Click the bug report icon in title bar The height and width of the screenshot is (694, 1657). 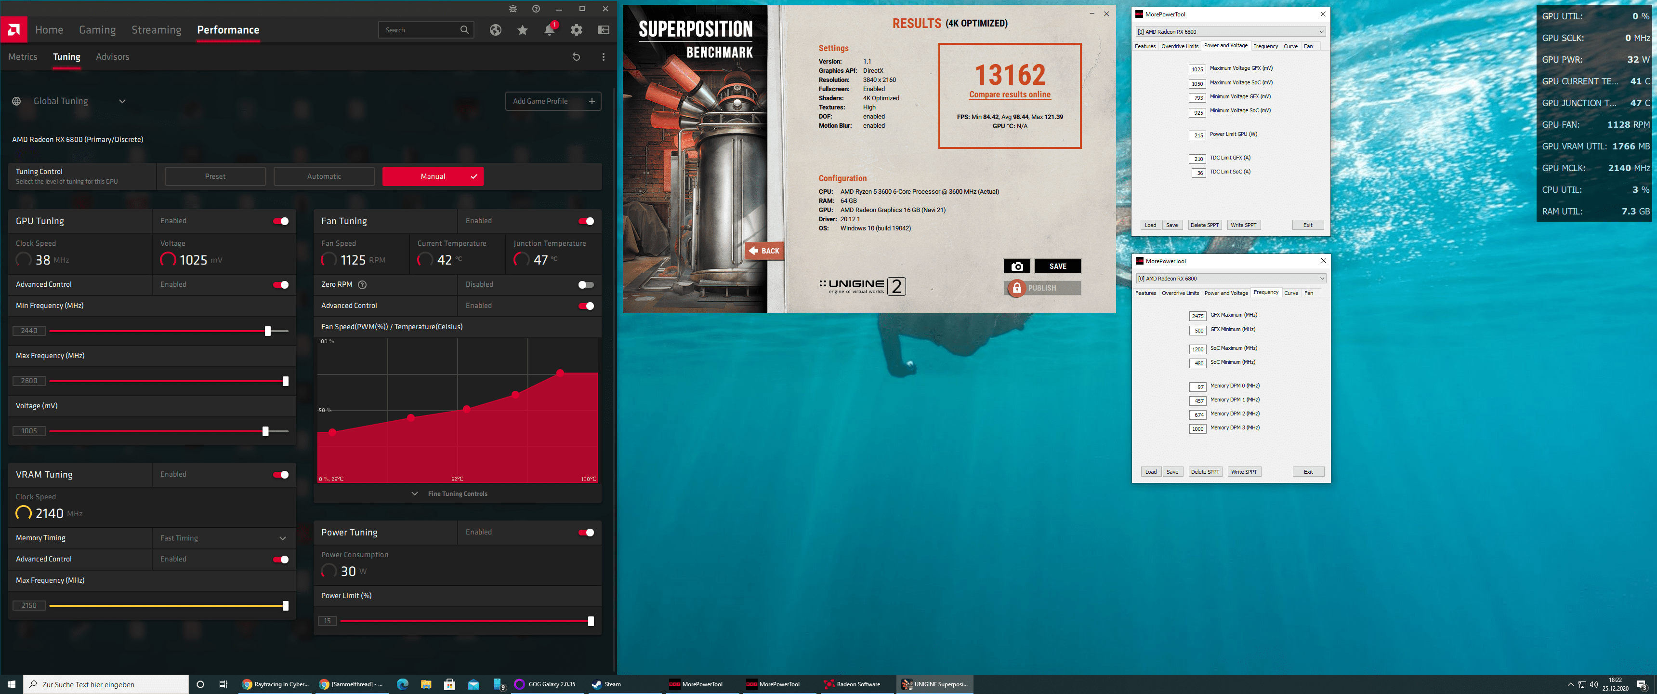(513, 9)
